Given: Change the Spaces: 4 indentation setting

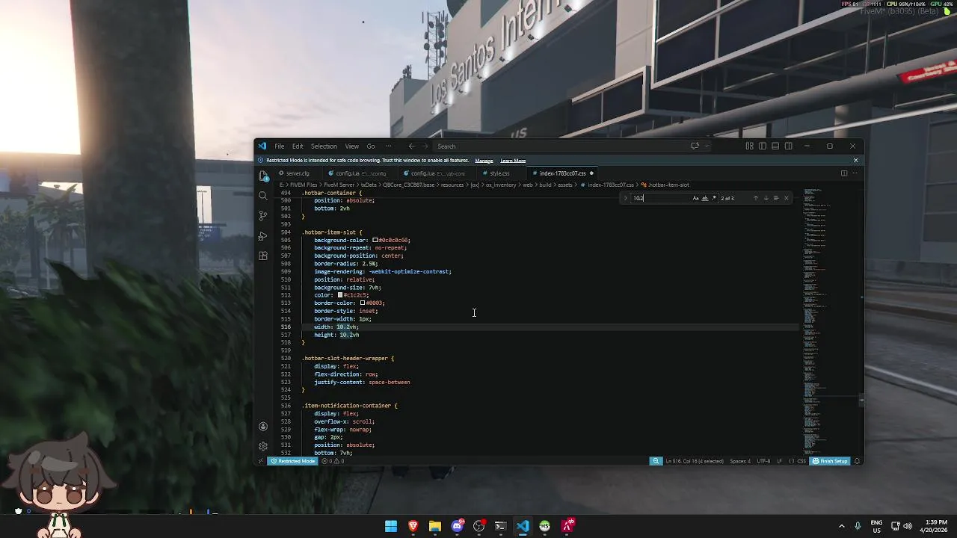Looking at the screenshot, I should tap(739, 461).
